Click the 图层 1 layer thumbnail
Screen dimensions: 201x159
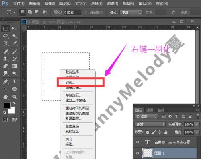147,153
